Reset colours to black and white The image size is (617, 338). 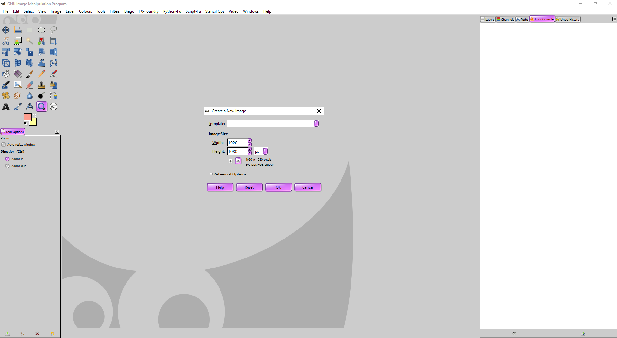(x=25, y=123)
